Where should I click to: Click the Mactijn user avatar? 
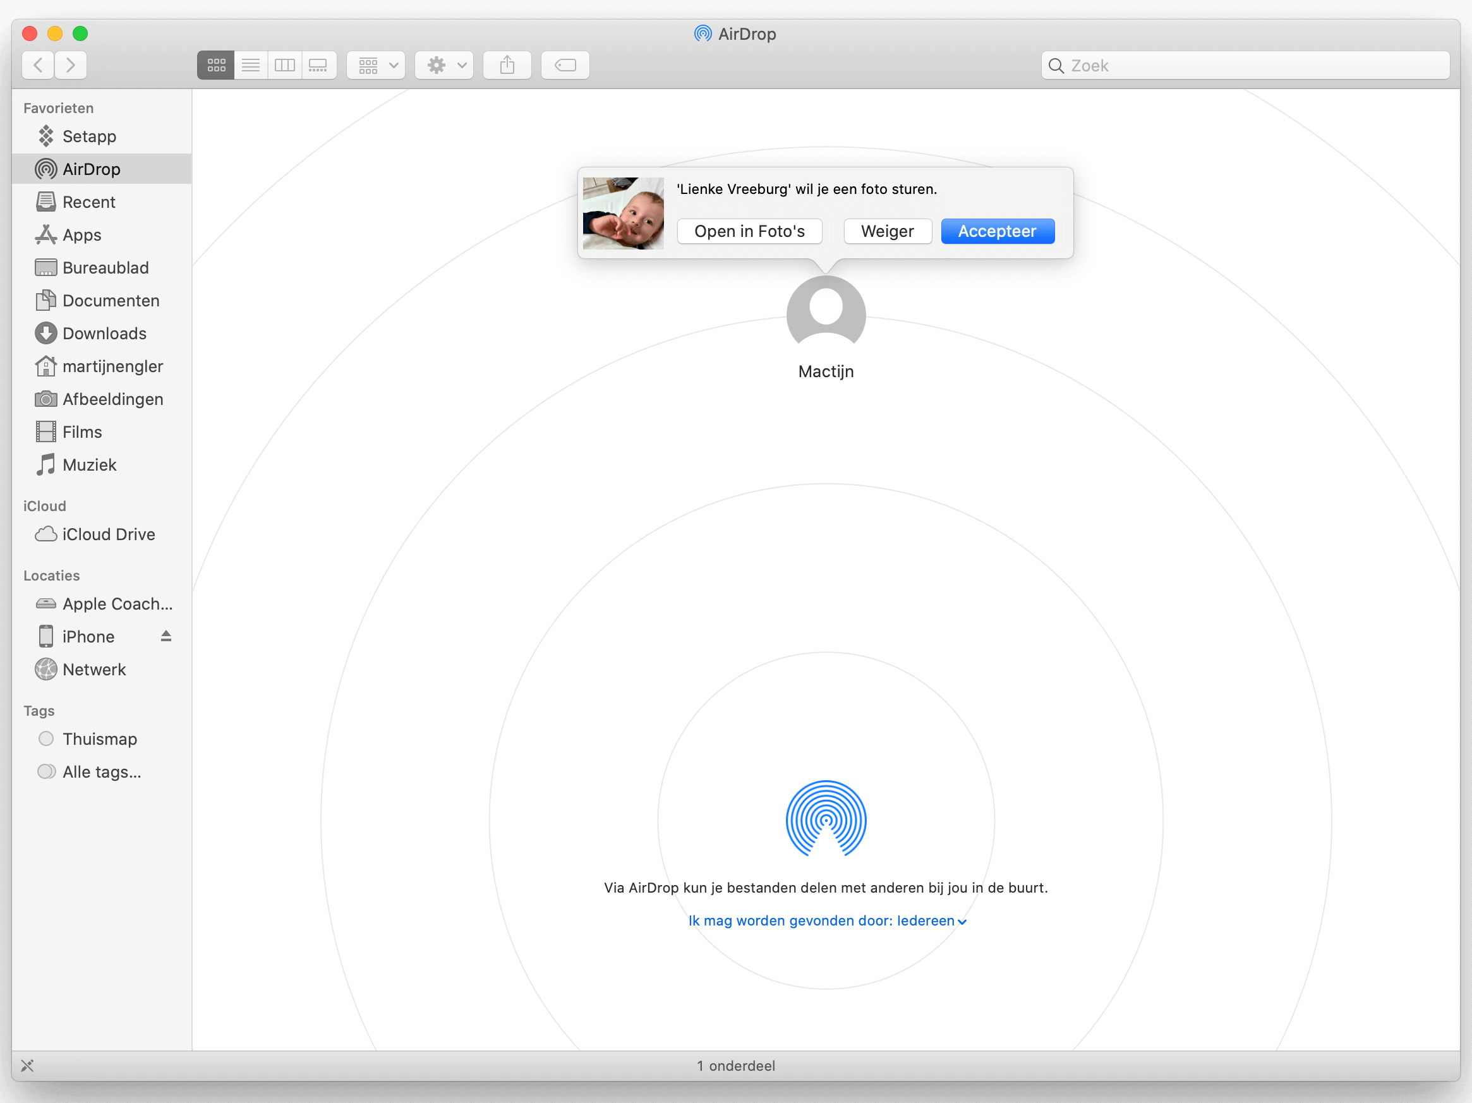point(826,311)
